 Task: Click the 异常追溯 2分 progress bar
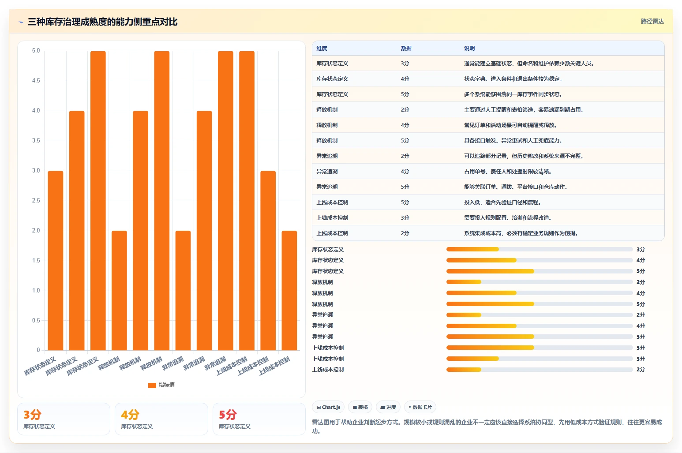pos(540,315)
